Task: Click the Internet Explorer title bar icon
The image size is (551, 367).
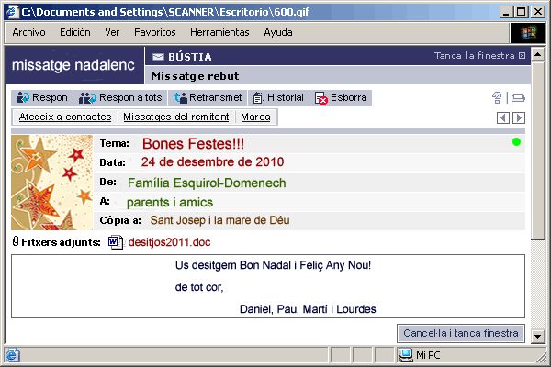Action: (13, 12)
